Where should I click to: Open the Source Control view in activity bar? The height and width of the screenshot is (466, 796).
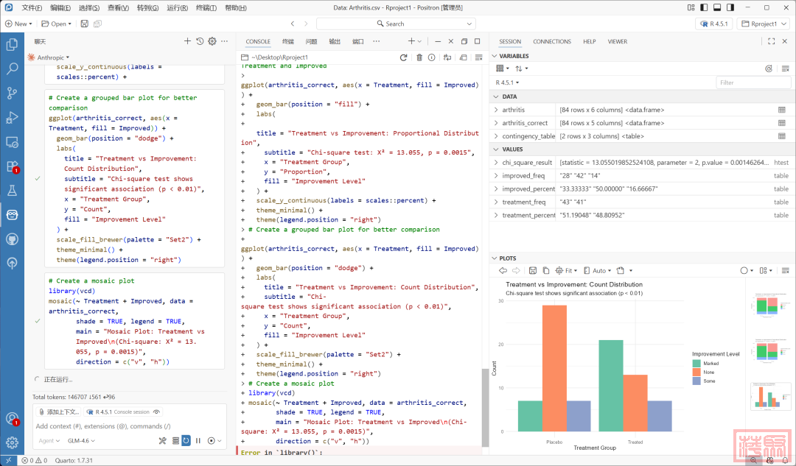[x=12, y=93]
